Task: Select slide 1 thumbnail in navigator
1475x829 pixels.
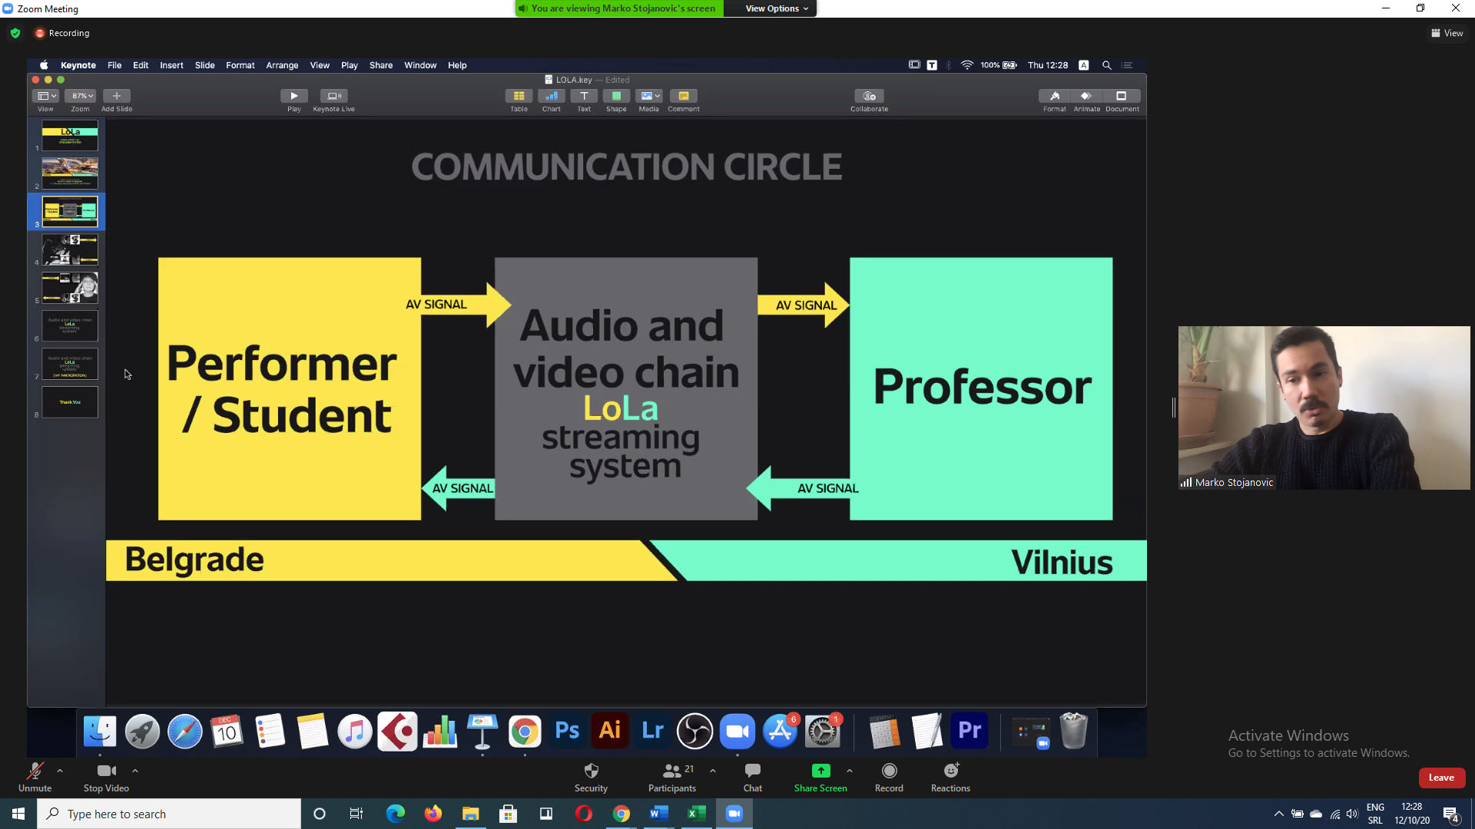Action: pos(70,135)
